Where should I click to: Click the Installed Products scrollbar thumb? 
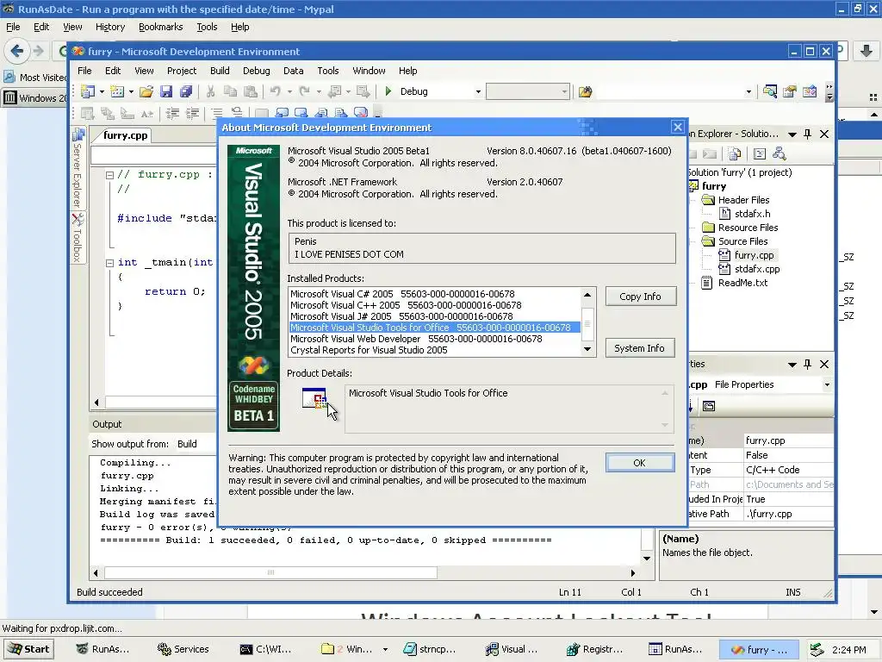pyautogui.click(x=587, y=324)
